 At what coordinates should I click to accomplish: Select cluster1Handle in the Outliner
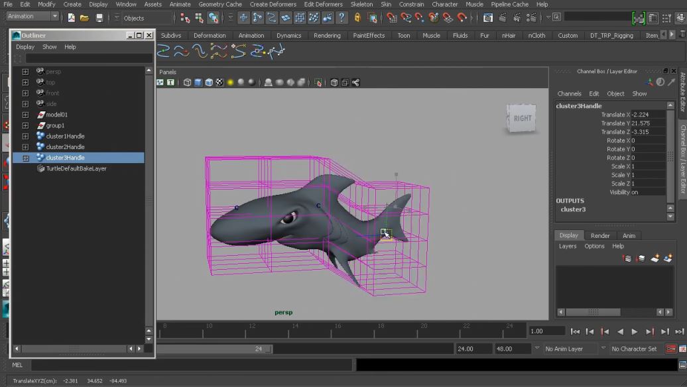[x=65, y=136]
